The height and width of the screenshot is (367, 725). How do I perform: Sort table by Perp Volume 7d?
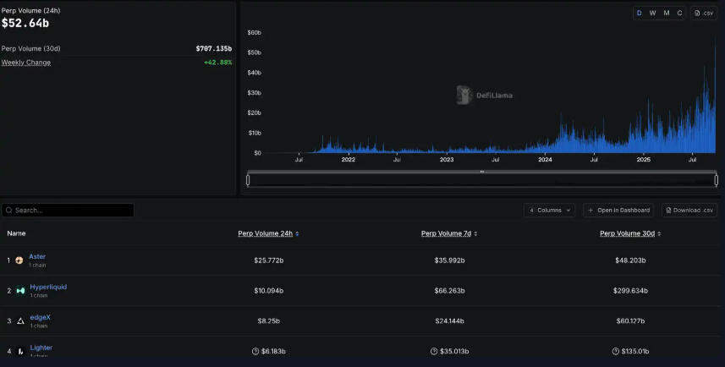click(451, 233)
